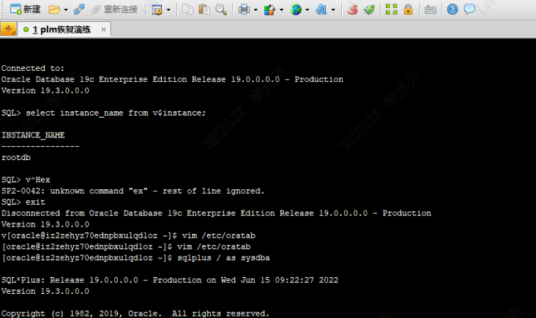
Task: Click the magnifier find icon
Action: click(220, 10)
